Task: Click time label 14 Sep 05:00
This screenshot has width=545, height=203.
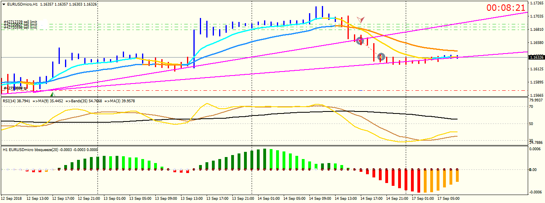Action: pyautogui.click(x=294, y=198)
